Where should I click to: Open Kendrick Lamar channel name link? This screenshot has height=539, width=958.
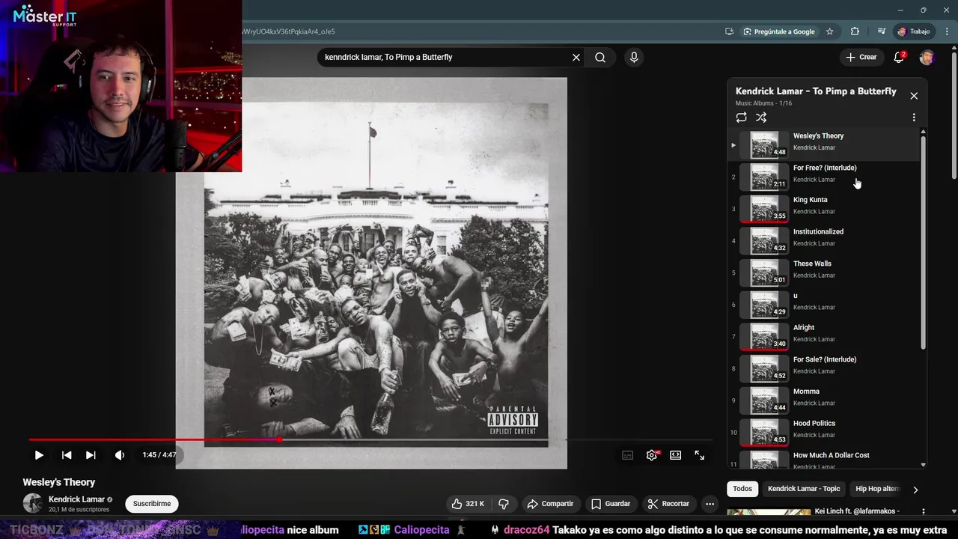point(76,499)
